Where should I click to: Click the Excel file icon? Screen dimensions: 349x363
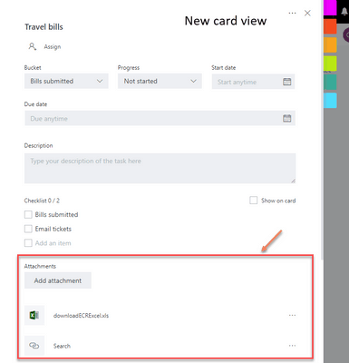[34, 315]
